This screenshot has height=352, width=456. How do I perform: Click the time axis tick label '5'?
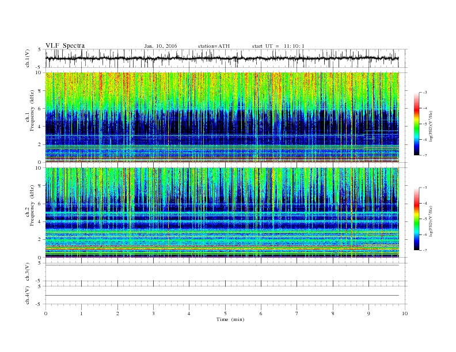(x=225, y=313)
